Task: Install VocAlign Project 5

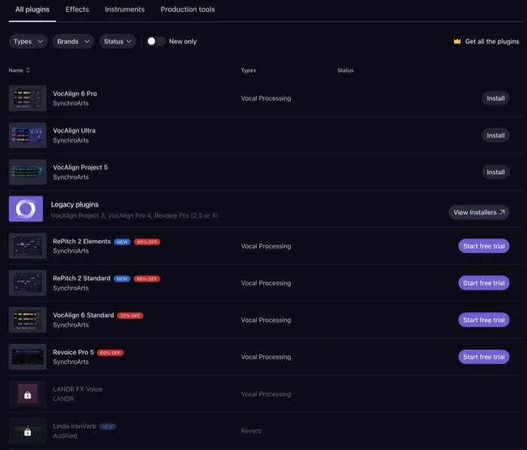Action: pos(495,172)
